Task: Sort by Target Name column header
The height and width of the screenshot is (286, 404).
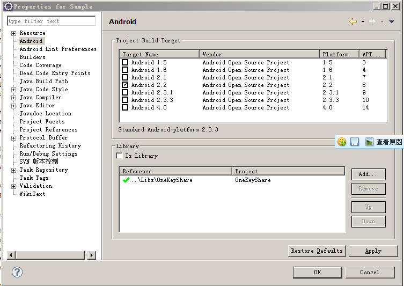Action: (x=159, y=54)
